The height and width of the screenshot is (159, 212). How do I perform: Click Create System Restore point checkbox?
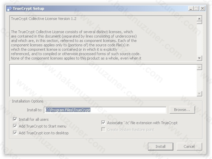coord(103,130)
